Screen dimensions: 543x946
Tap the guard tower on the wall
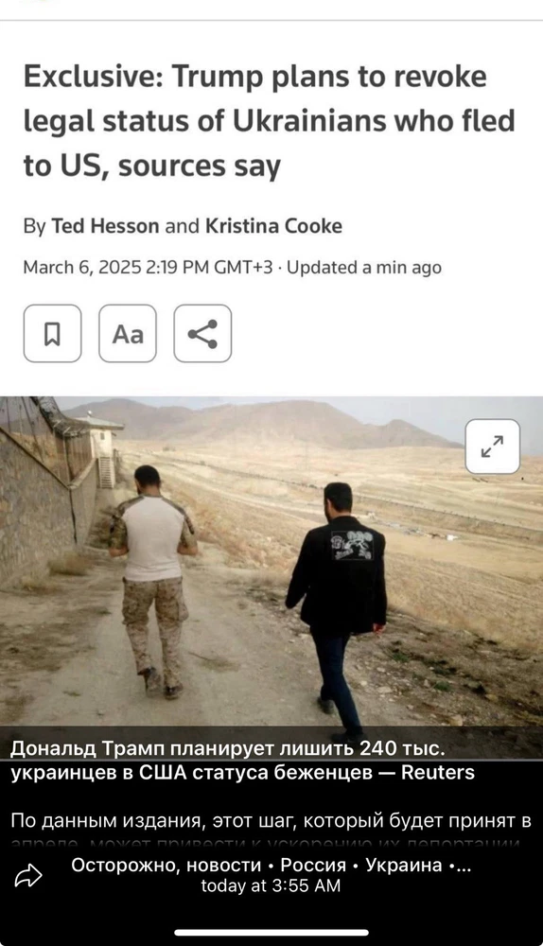(102, 449)
